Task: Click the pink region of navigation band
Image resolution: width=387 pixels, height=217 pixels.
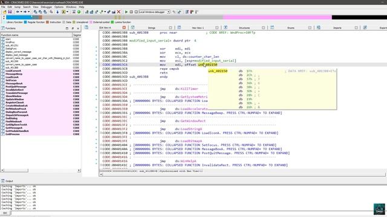Action: tap(278, 17)
